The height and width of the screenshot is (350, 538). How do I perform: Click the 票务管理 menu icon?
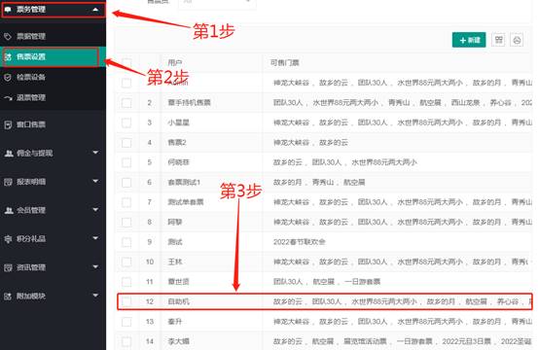[x=8, y=10]
